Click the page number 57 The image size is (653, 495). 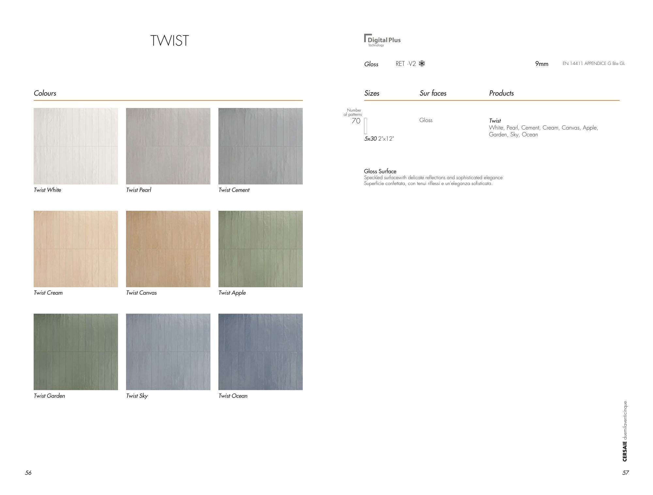click(625, 472)
